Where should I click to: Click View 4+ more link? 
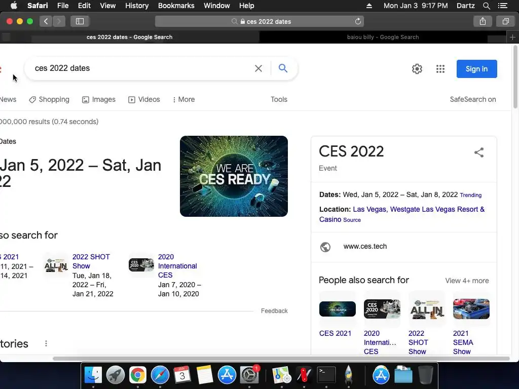pyautogui.click(x=467, y=281)
